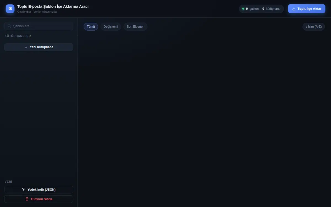Screen dimensions: 331x207
Task: Open the İsim (A-Z) sort control
Action: (314, 26)
